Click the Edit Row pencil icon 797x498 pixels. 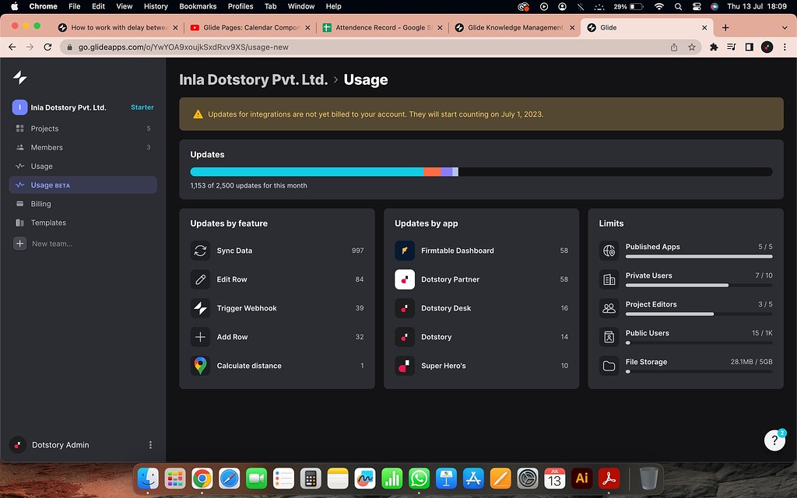click(x=202, y=279)
